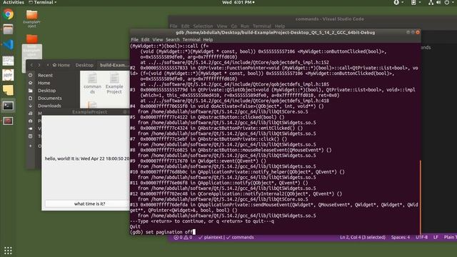Open Google Chrome from the dock

8,14
